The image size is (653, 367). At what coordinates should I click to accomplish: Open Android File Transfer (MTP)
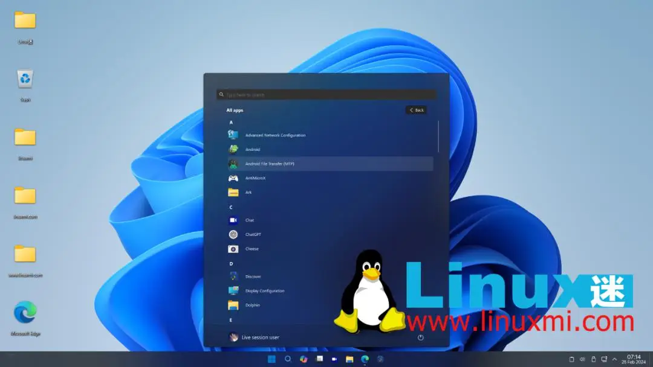(x=268, y=164)
